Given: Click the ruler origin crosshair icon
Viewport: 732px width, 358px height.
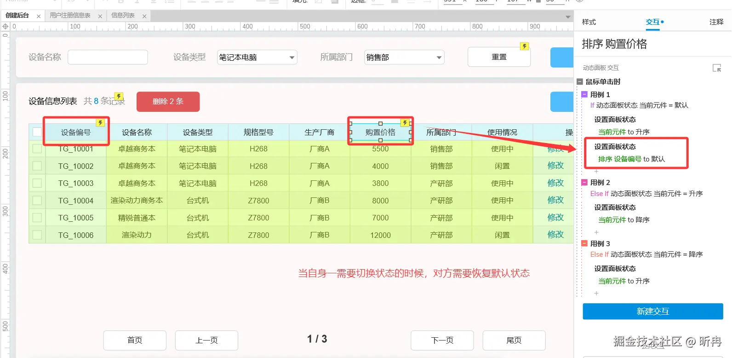Looking at the screenshot, I should [x=6, y=27].
